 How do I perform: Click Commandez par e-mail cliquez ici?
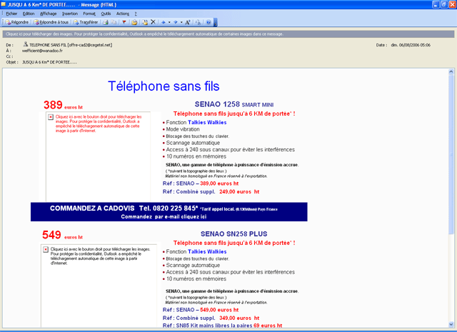[164, 216]
